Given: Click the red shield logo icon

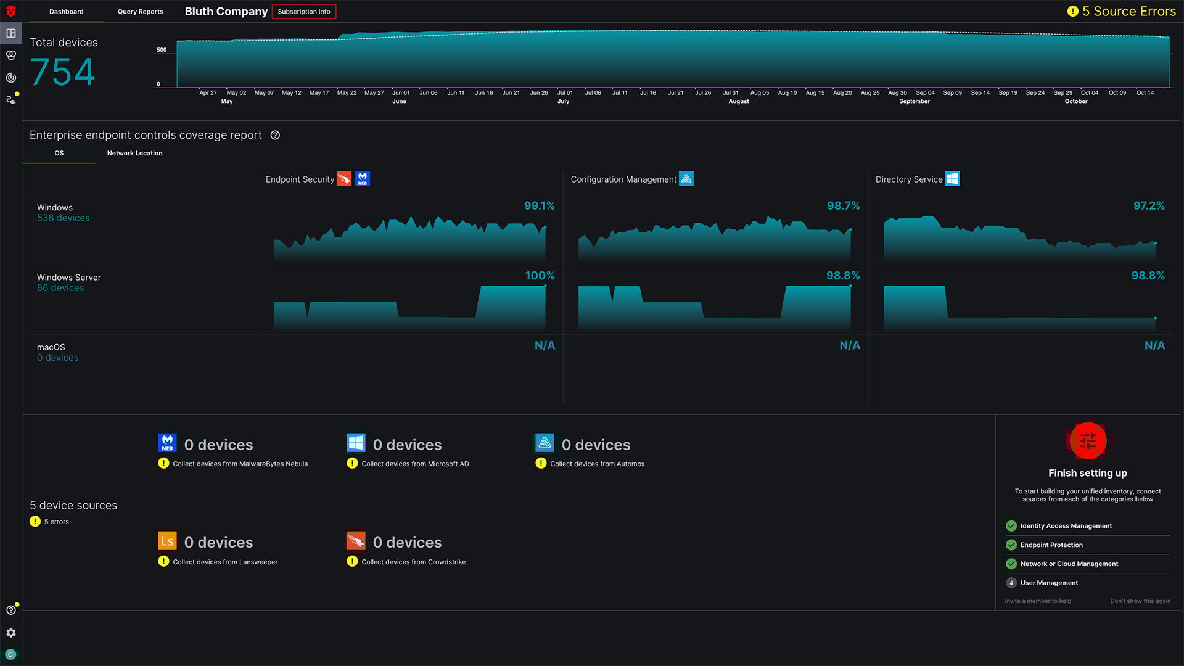Looking at the screenshot, I should point(10,11).
